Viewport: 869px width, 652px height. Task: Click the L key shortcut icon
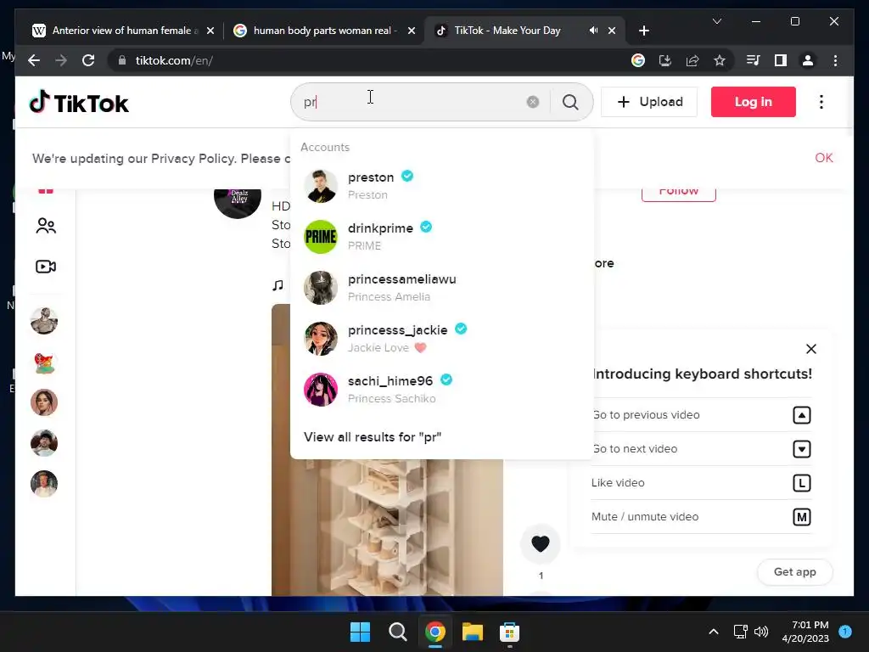(801, 483)
